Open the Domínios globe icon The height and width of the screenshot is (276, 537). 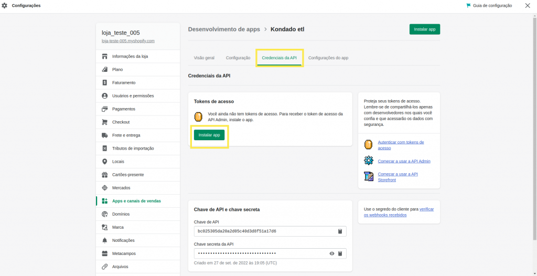pos(105,214)
